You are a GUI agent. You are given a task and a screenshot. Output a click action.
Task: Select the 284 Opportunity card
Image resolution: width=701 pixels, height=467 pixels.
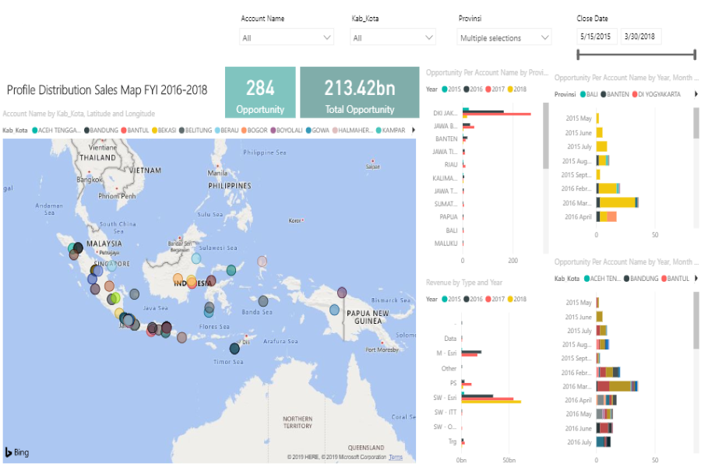[x=260, y=93]
